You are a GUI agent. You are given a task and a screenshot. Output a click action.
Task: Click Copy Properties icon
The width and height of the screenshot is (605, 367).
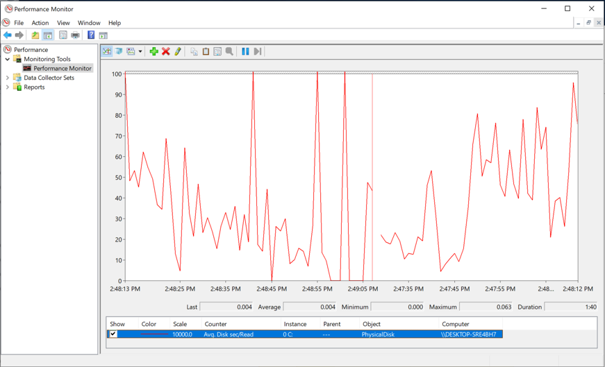pos(194,51)
